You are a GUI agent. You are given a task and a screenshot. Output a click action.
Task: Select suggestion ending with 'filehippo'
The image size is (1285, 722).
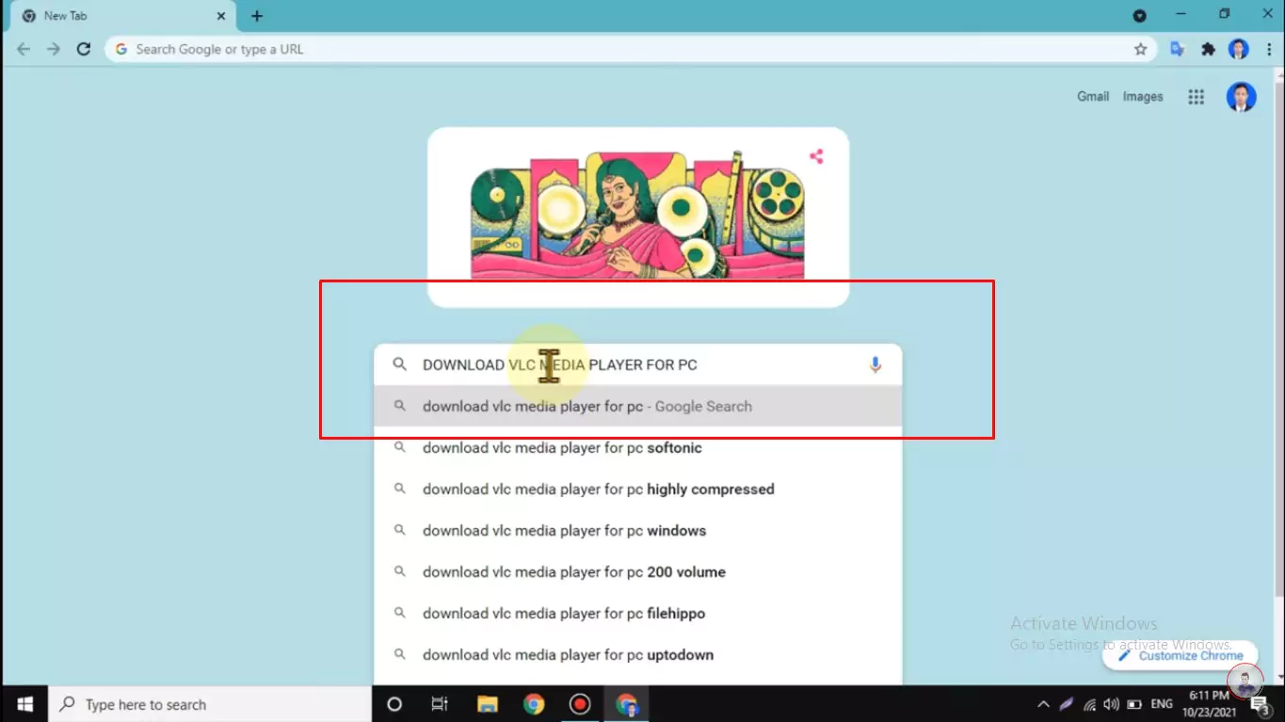click(638, 614)
